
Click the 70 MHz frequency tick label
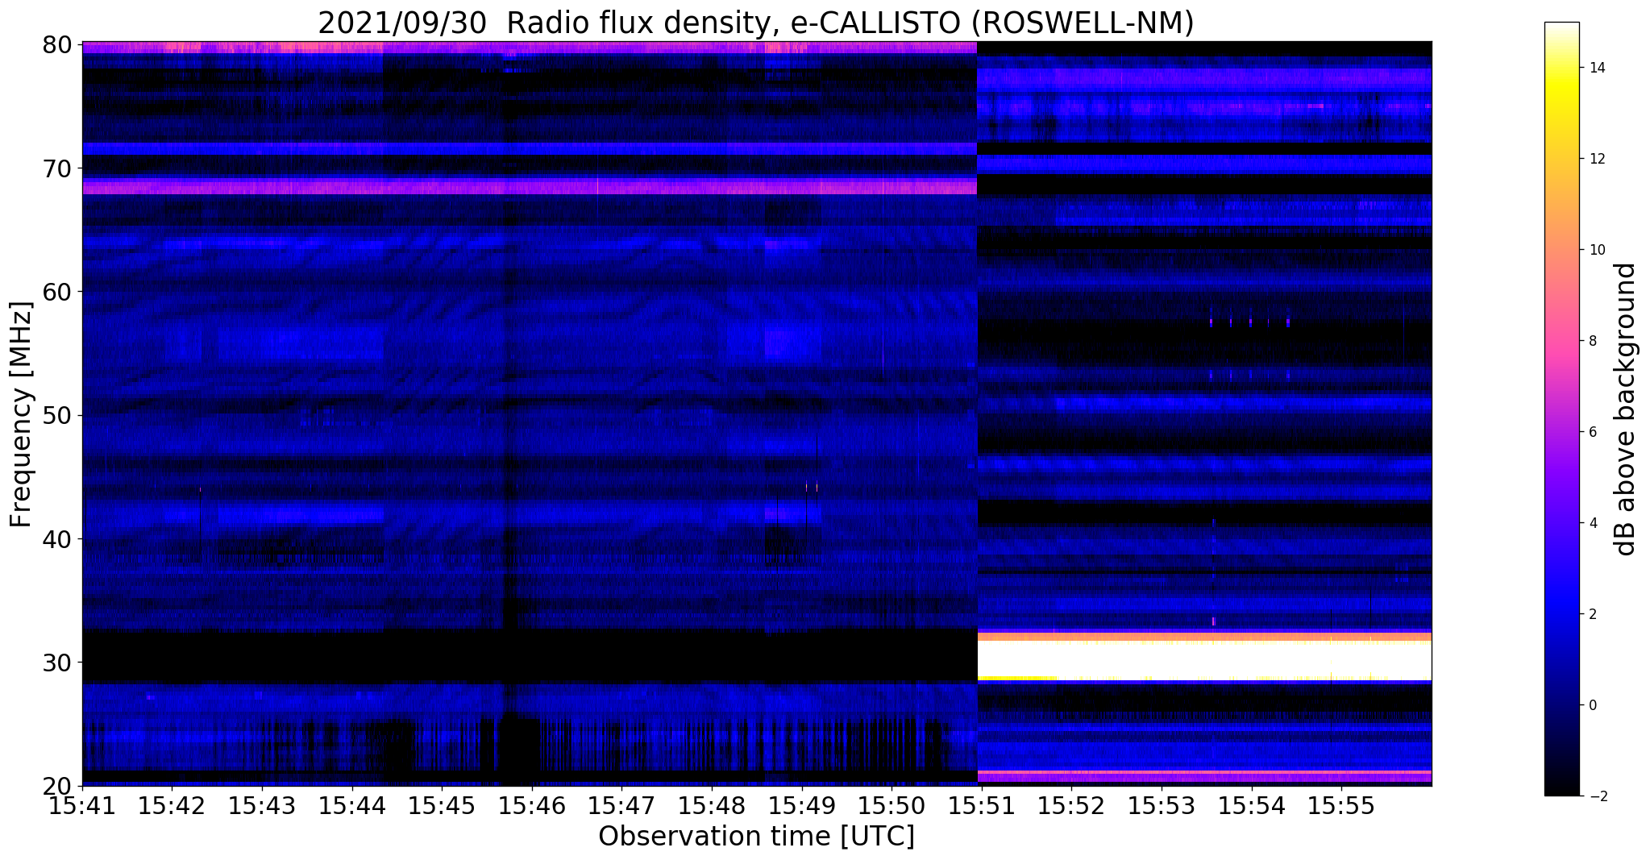click(x=56, y=168)
